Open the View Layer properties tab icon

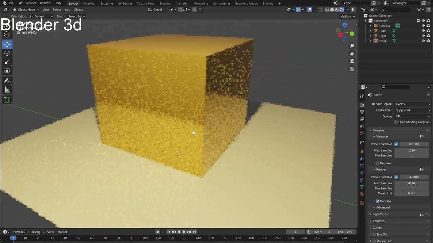(x=362, y=119)
